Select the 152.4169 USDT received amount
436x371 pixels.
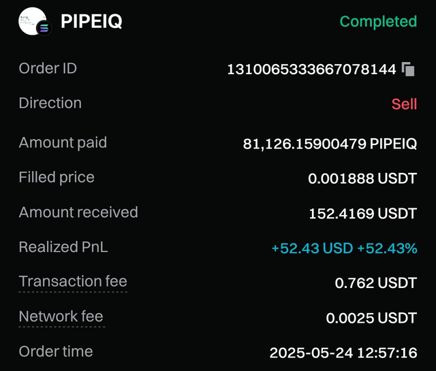pyautogui.click(x=363, y=214)
